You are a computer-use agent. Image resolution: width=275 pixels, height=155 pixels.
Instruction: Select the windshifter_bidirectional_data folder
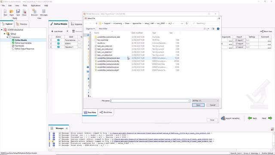(x=109, y=37)
